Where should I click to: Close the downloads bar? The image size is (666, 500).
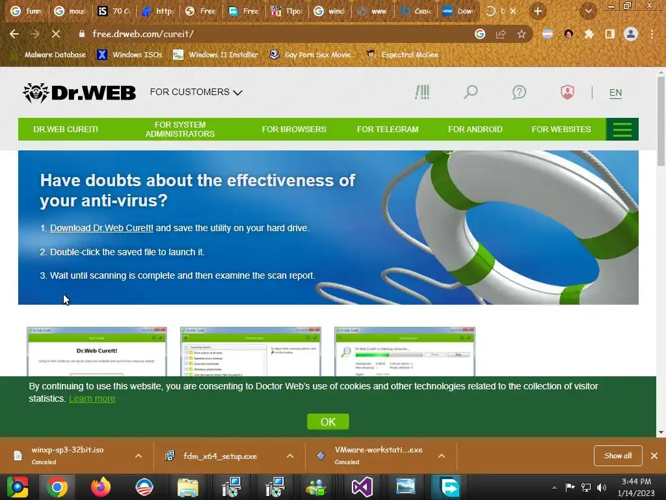(654, 456)
